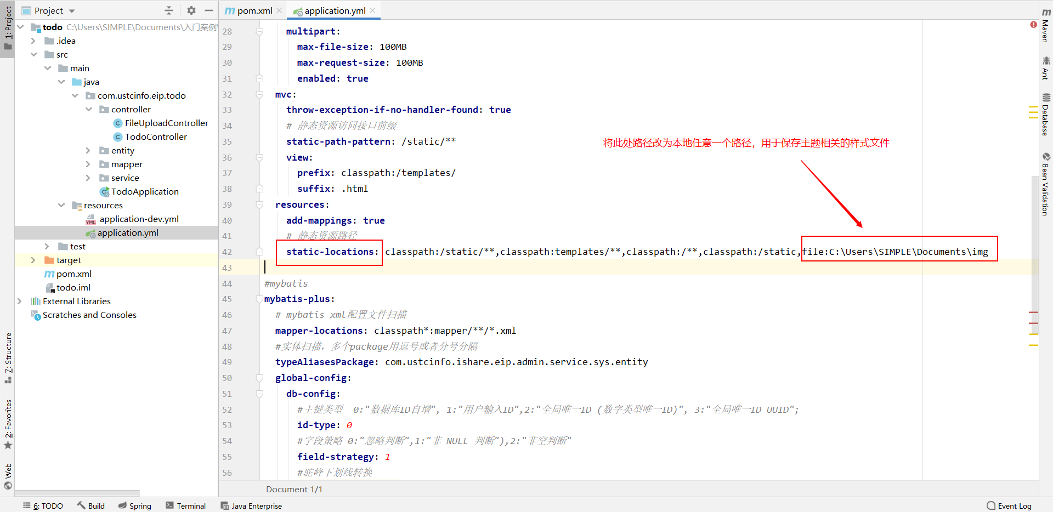This screenshot has width=1053, height=512.
Task: Close the pom.xml tab
Action: (279, 10)
